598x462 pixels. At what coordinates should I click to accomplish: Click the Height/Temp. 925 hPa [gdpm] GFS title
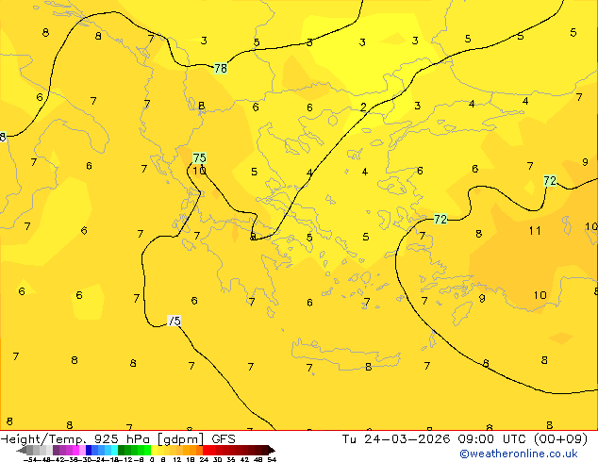pyautogui.click(x=118, y=439)
